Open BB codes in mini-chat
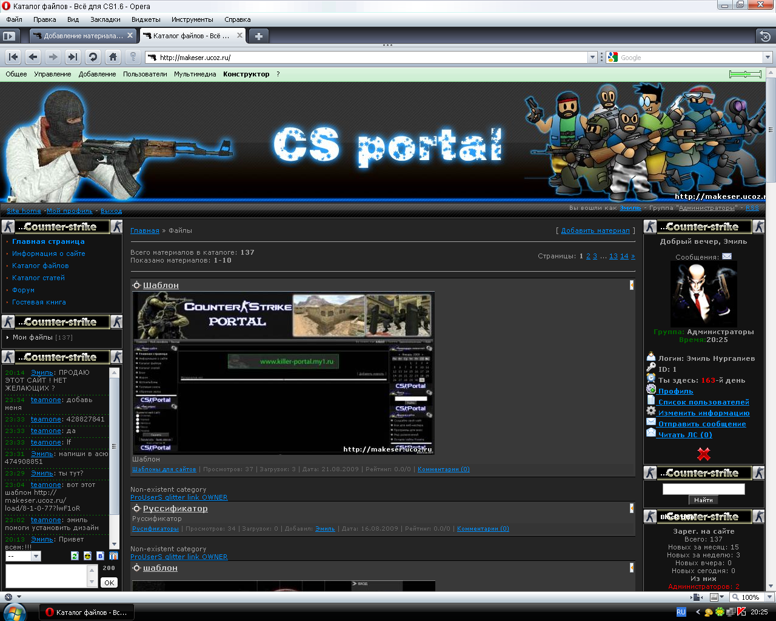The width and height of the screenshot is (776, 621). tap(100, 556)
